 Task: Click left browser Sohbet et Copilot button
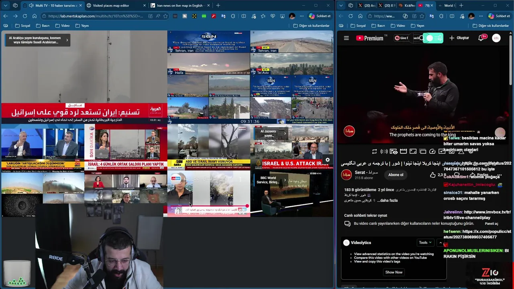click(x=320, y=16)
